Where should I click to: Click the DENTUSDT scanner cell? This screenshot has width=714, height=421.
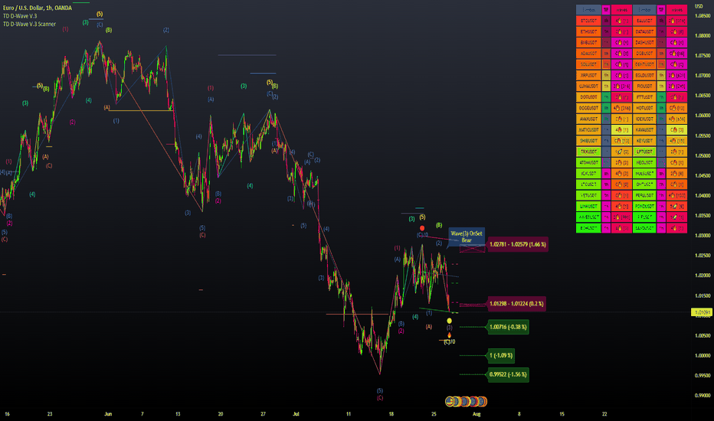pyautogui.click(x=644, y=64)
